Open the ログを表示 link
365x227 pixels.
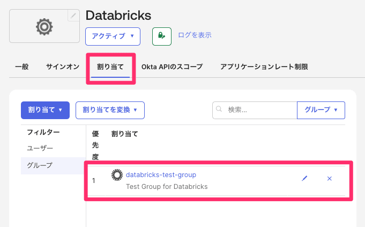pos(195,35)
